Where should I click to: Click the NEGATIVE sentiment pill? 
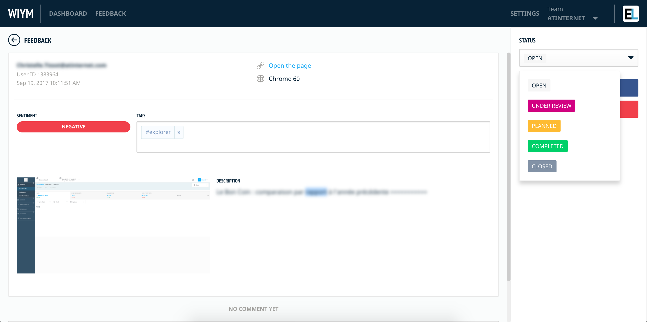pos(74,127)
